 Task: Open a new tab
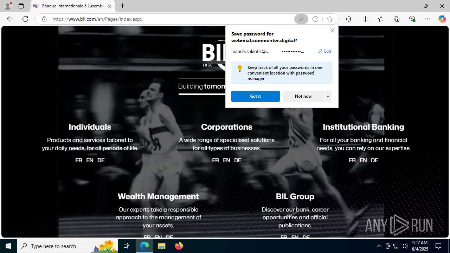122,6
